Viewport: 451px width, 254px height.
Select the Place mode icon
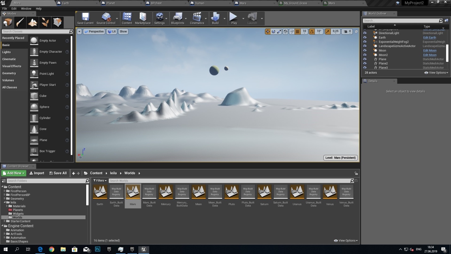[8, 22]
